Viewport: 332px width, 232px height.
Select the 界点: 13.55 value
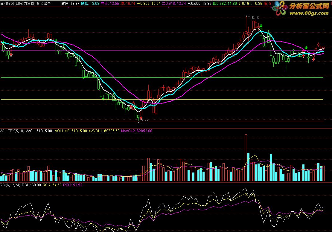[x=110, y=3]
